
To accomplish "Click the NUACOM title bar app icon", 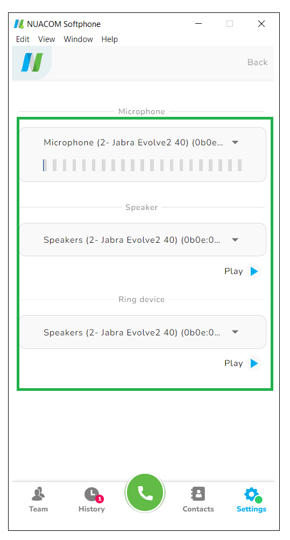I will [19, 24].
